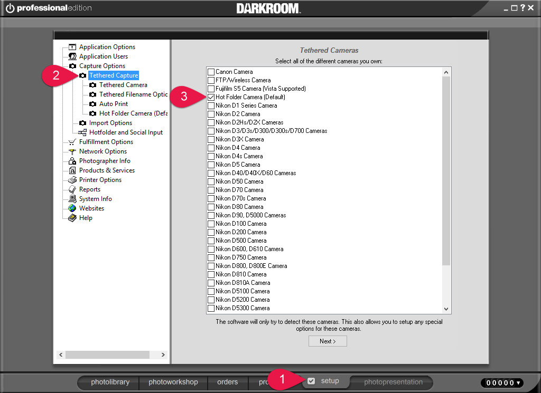Open Application Options in the tree

[107, 47]
